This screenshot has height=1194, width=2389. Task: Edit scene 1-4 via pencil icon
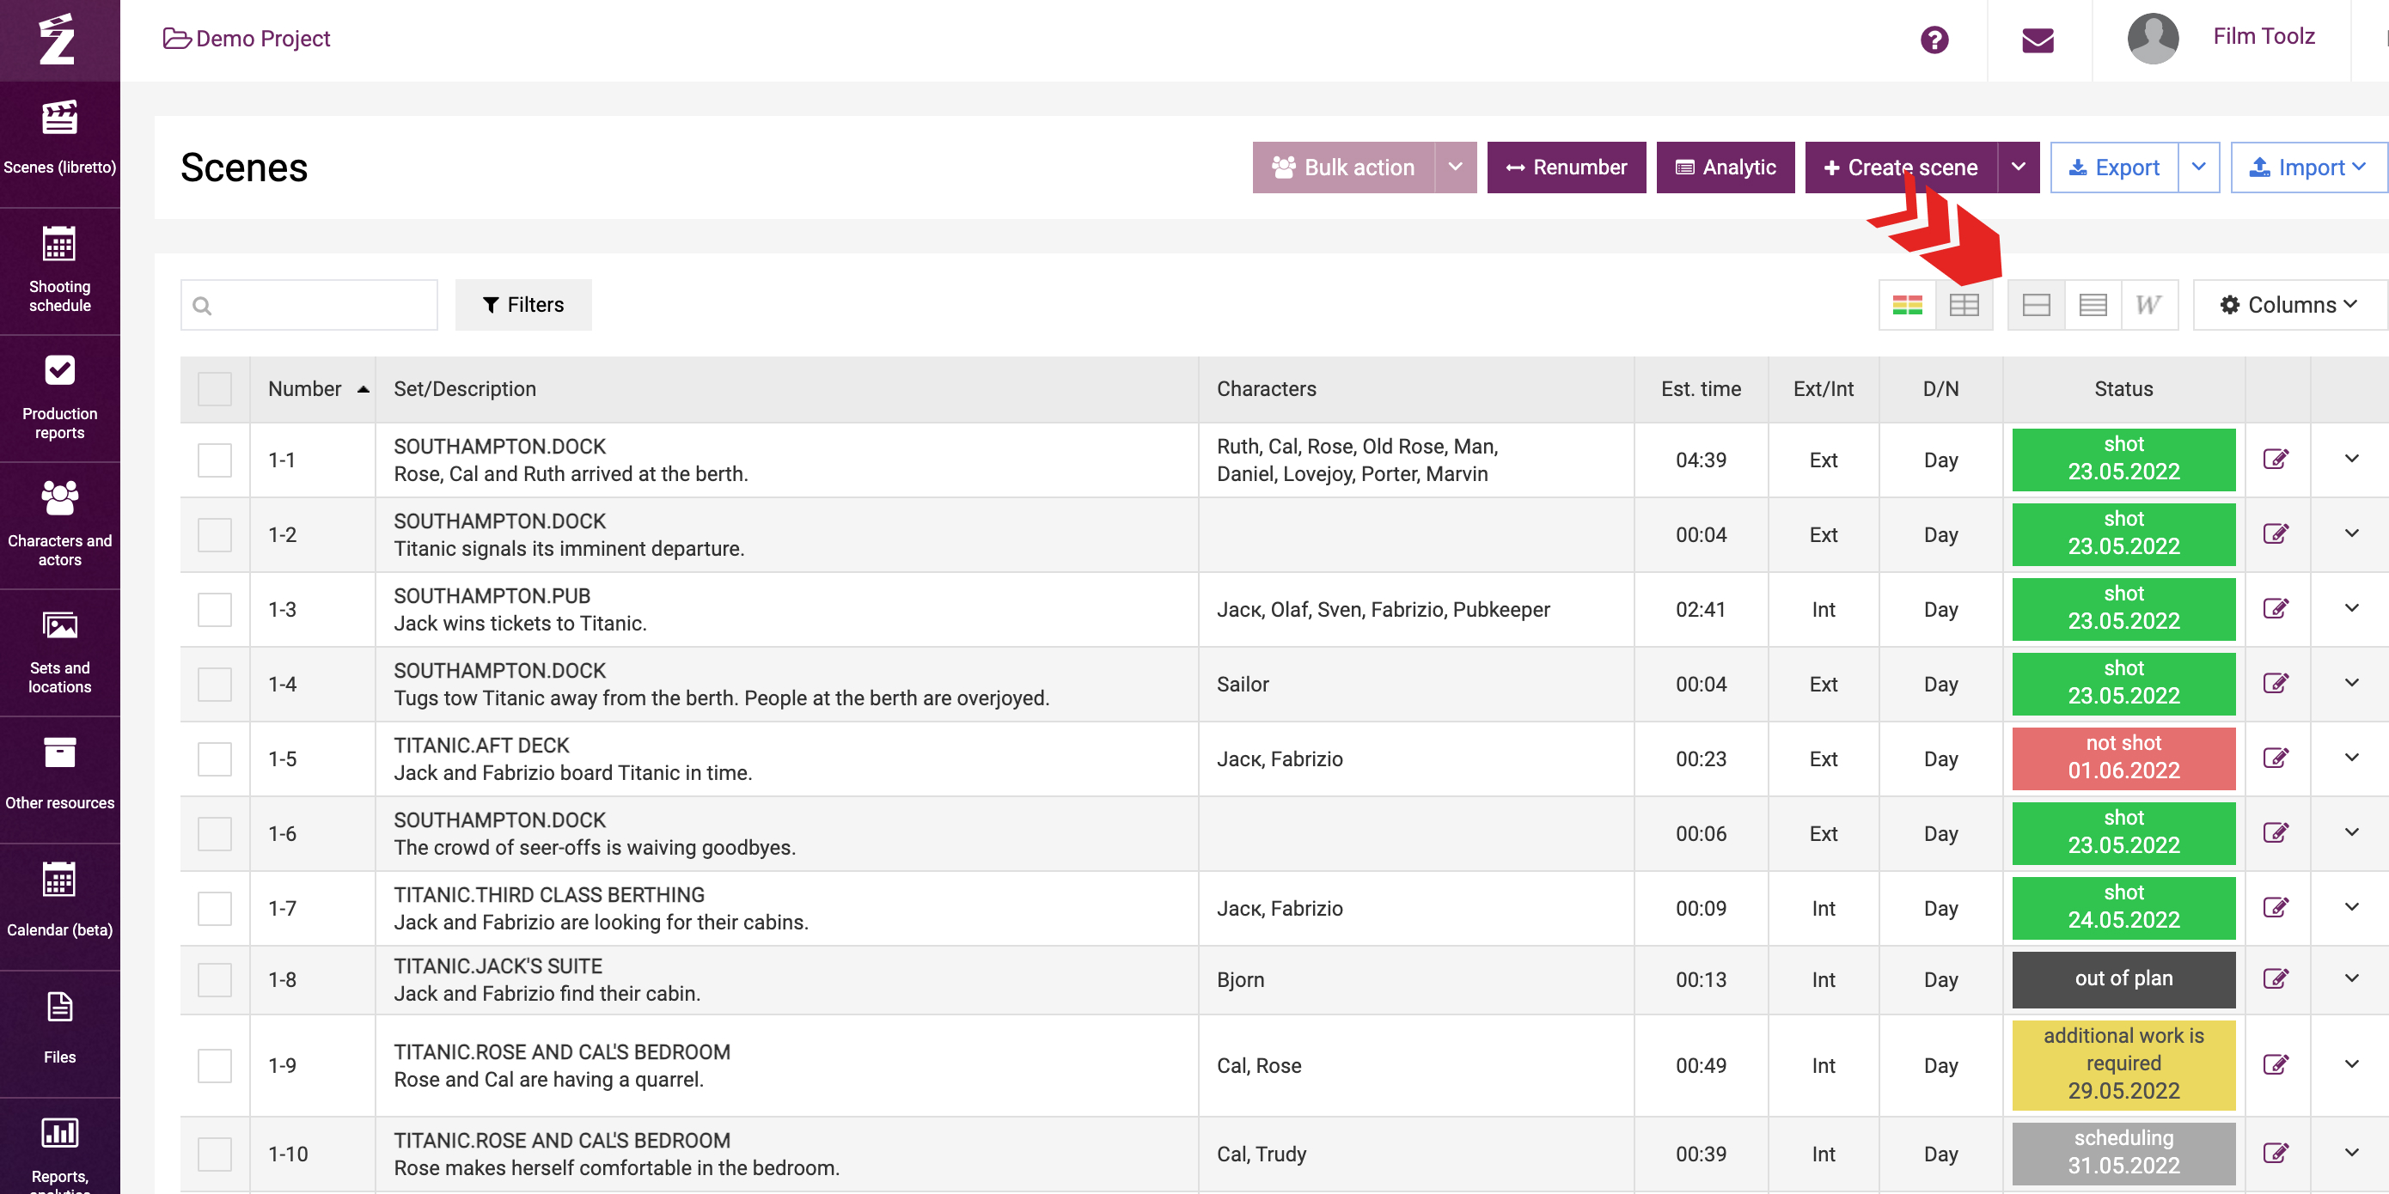click(x=2276, y=683)
